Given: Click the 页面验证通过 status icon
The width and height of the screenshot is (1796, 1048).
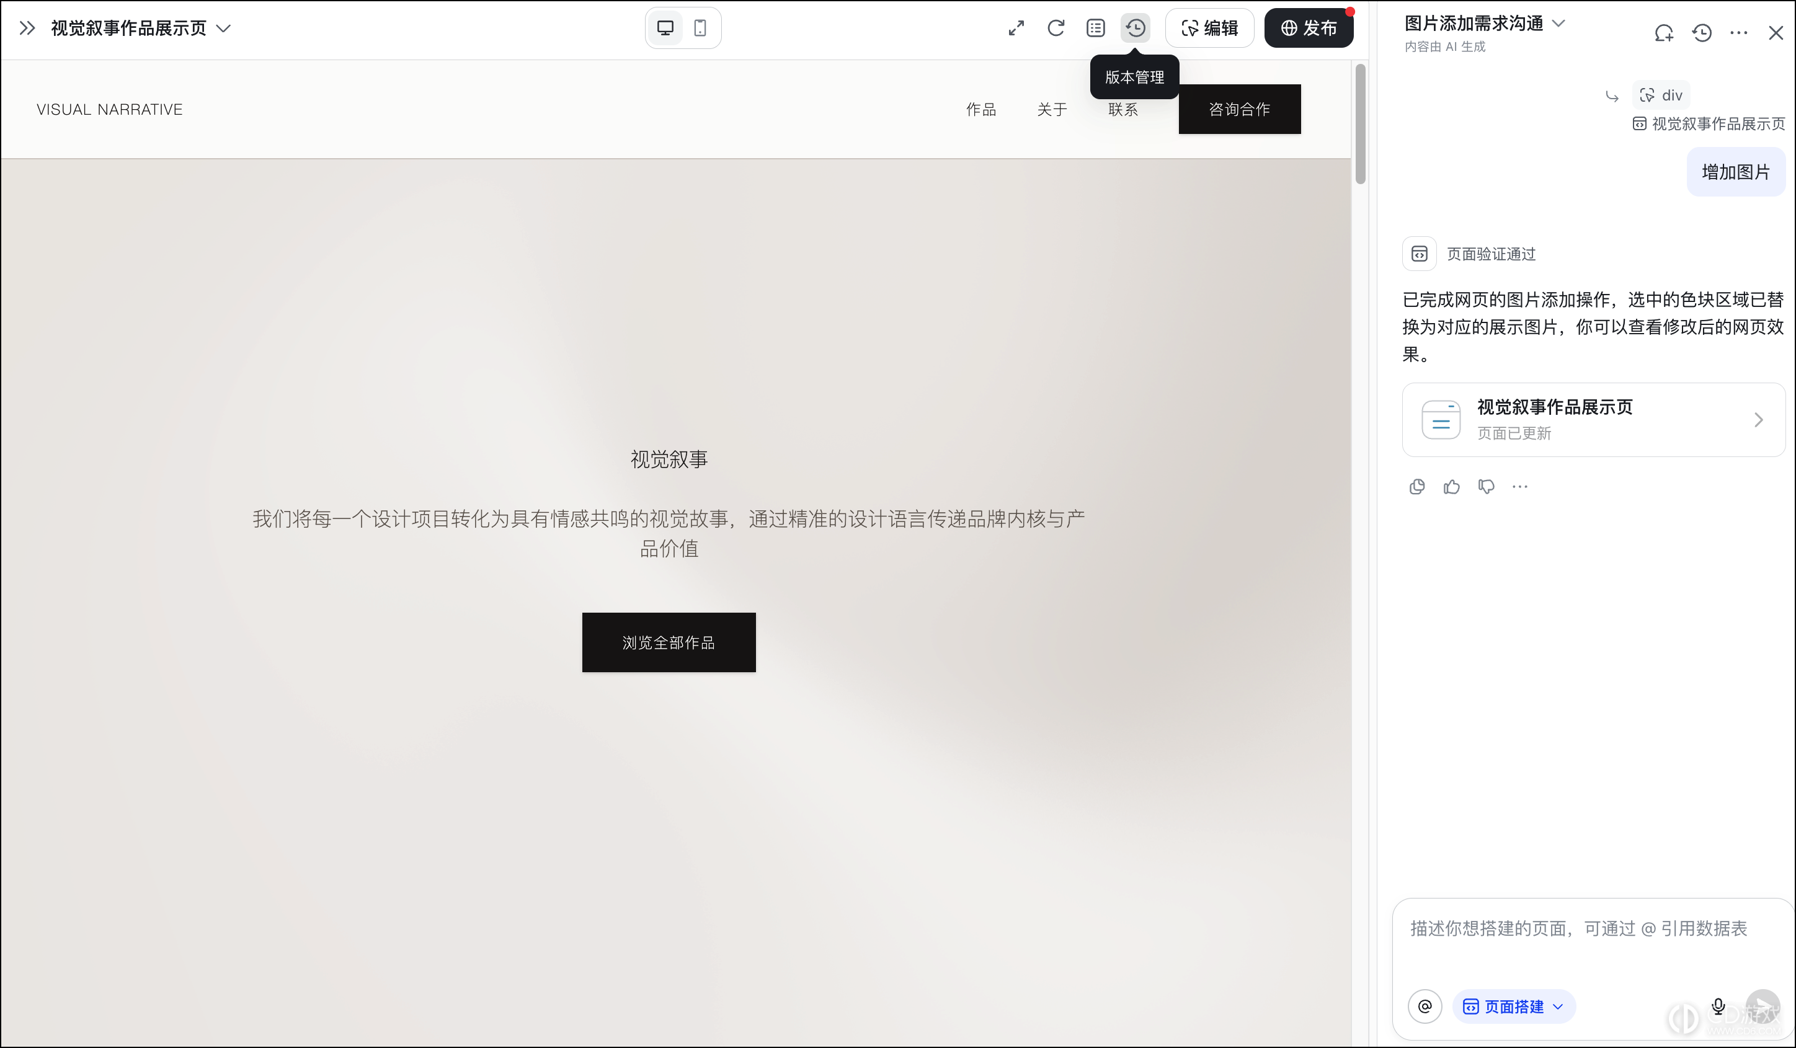Looking at the screenshot, I should tap(1419, 254).
